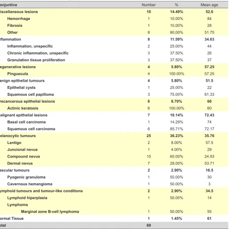Click the 60.00% percentage cell
The height and width of the screenshot is (229, 229).
176,157
